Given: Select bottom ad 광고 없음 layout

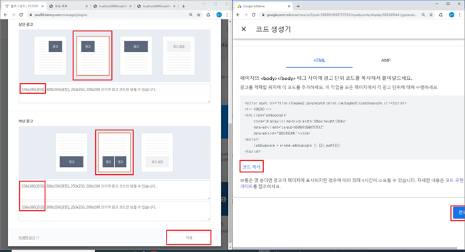Looking at the screenshot, I should [157, 152].
